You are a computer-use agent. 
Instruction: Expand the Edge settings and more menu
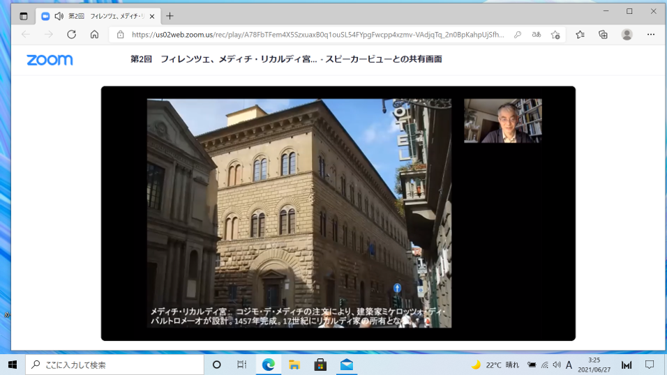tap(650, 34)
